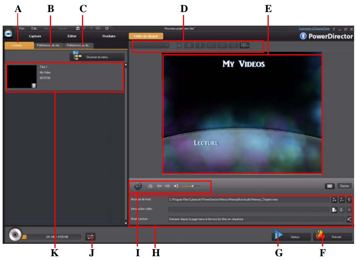Switch to the Produire module
Screen dimensions: 356x260
click(x=109, y=36)
